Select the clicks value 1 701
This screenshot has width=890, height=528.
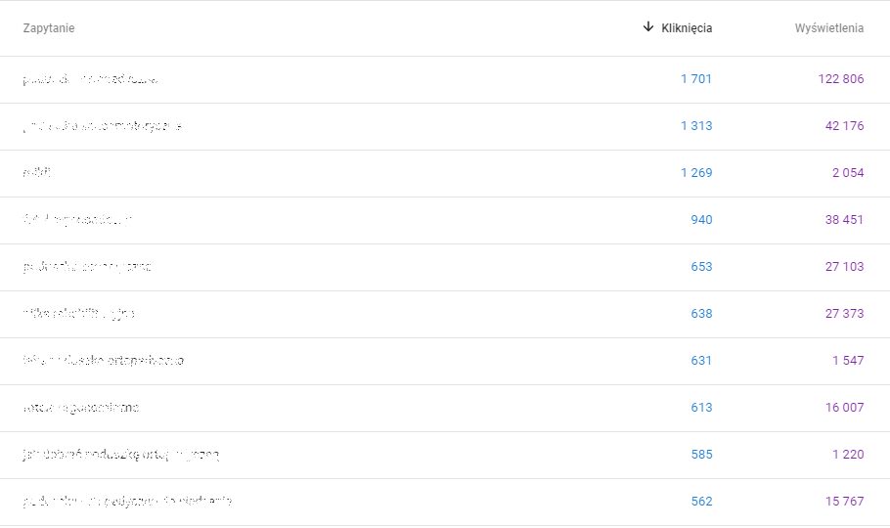pyautogui.click(x=696, y=79)
